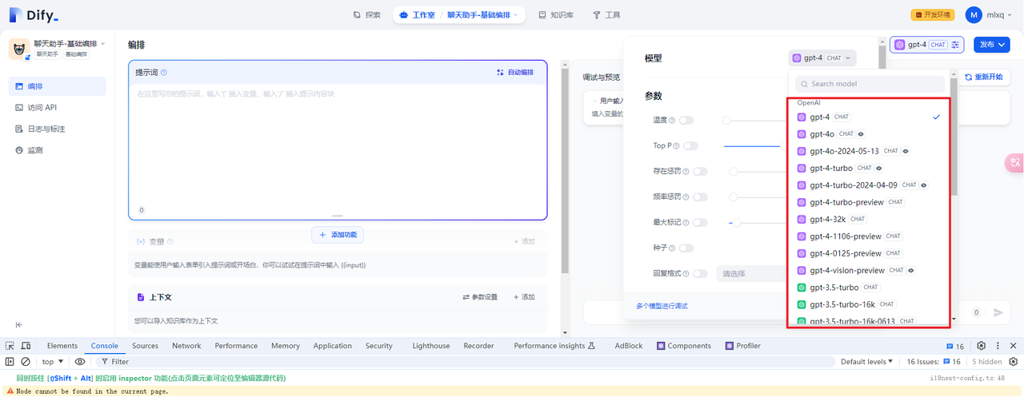
Task: Open the Default levels dropdown in the console
Action: pos(867,362)
